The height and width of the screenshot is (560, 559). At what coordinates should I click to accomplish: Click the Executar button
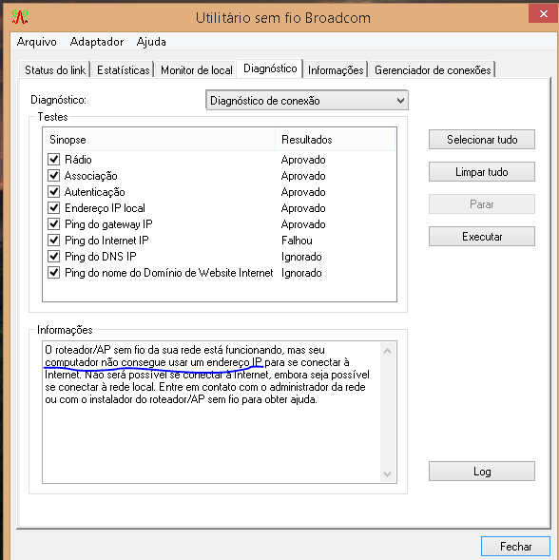tap(481, 237)
